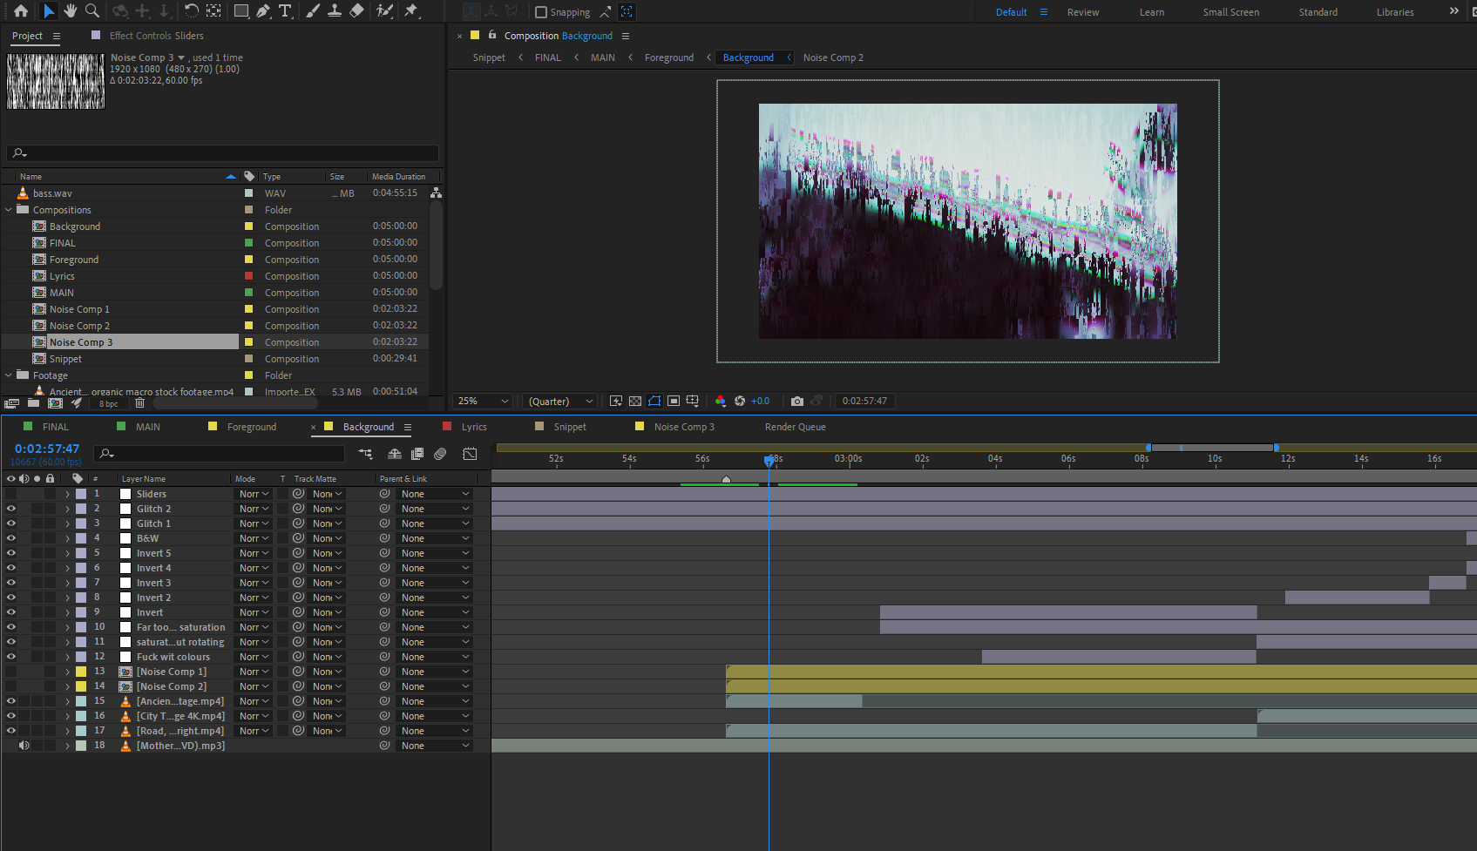Create a new folder in the Project panel
Image resolution: width=1477 pixels, height=851 pixels.
33,403
